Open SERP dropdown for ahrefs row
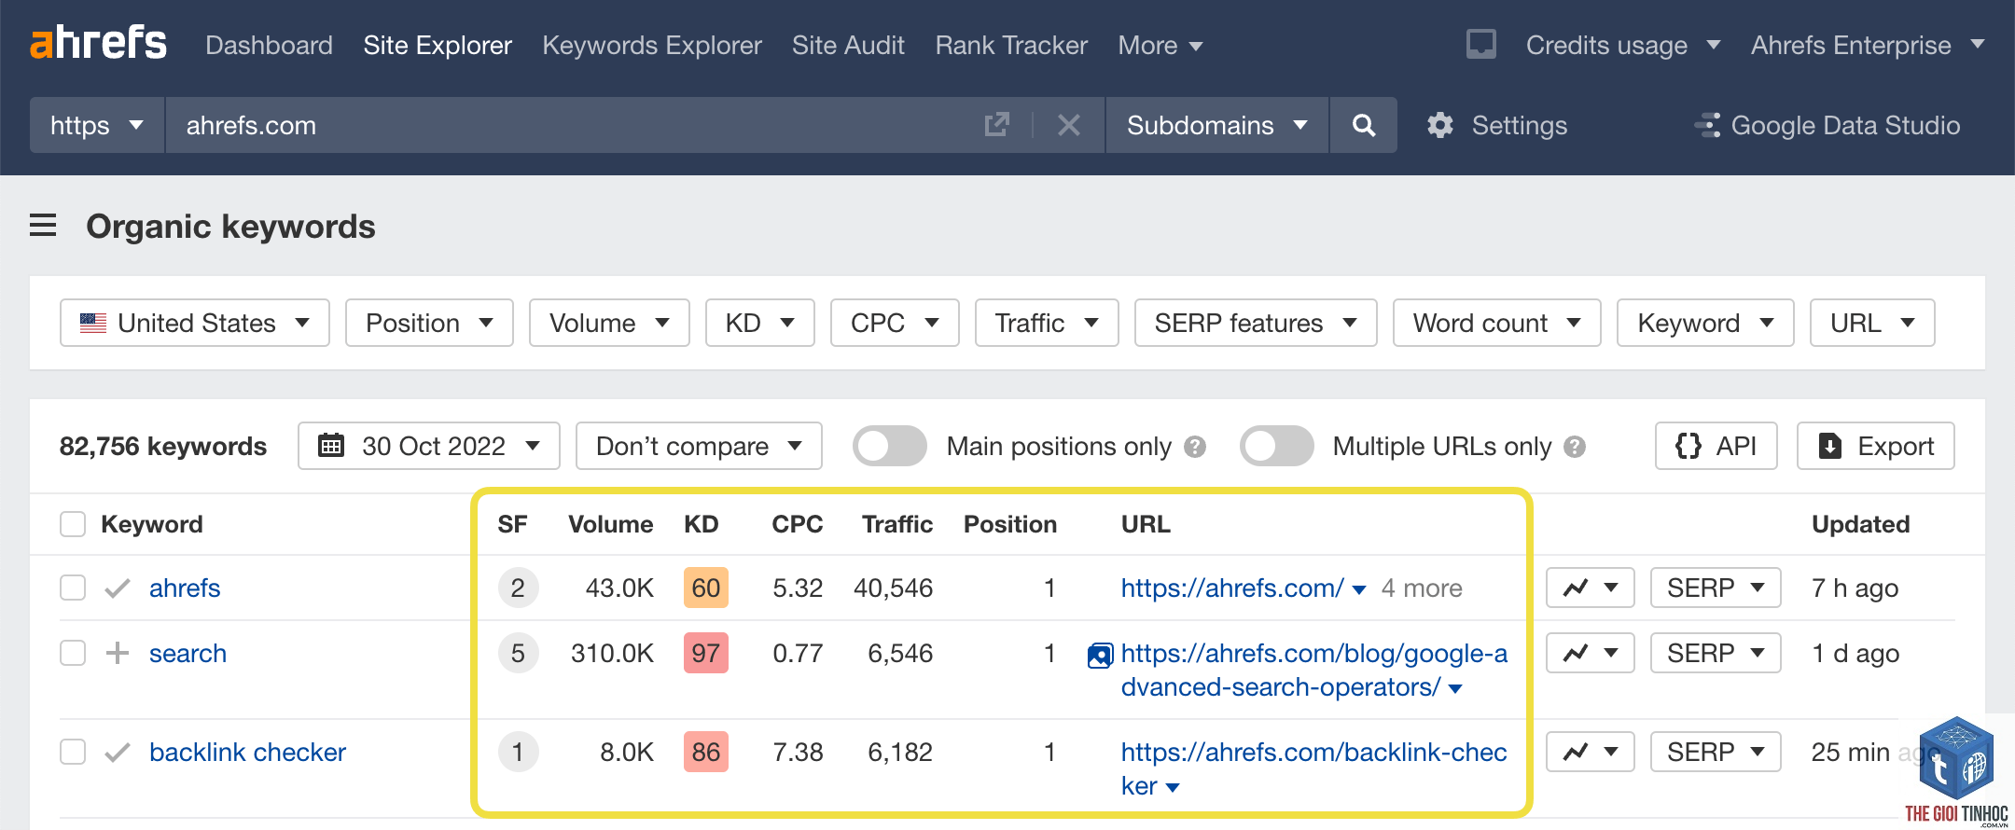This screenshot has height=830, width=2015. pyautogui.click(x=1716, y=588)
